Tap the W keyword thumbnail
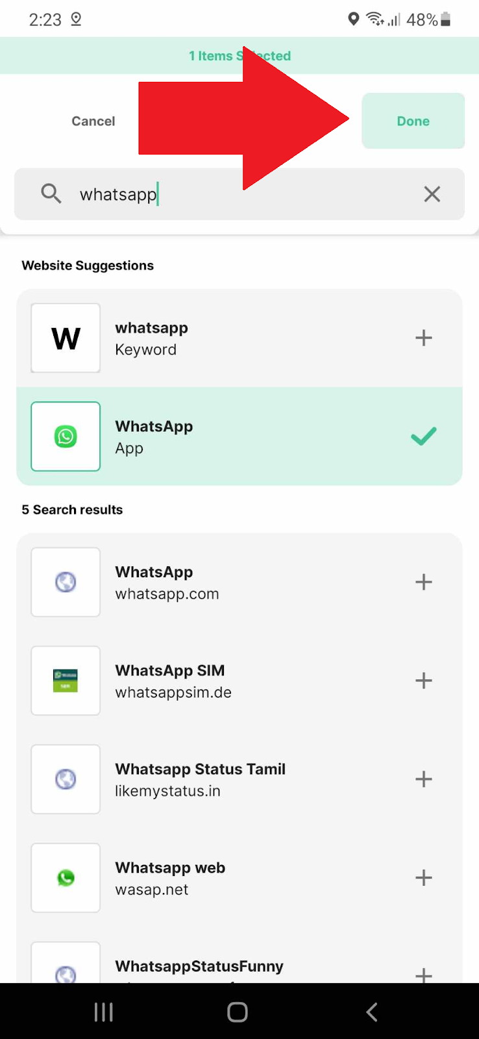 tap(66, 338)
